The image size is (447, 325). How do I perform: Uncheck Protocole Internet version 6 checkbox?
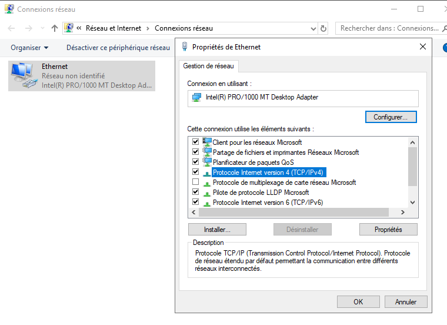(x=195, y=202)
